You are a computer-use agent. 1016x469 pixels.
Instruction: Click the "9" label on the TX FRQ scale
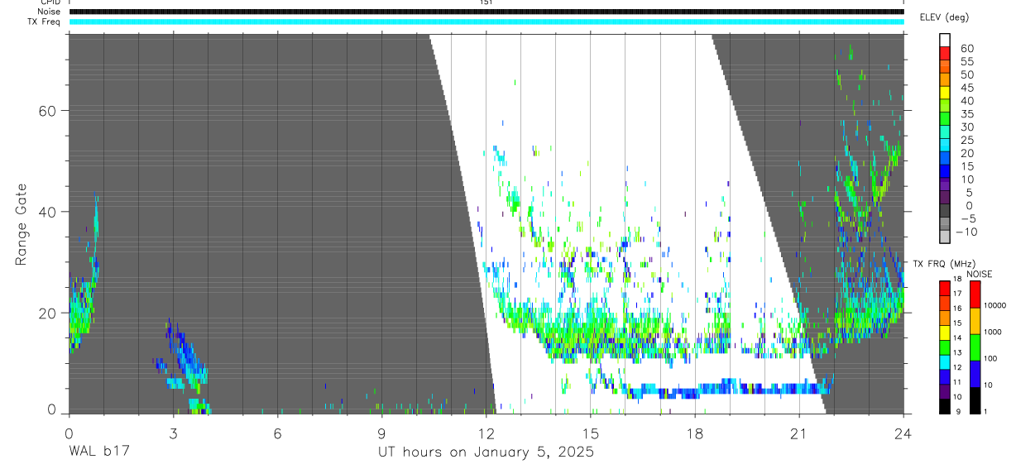[x=958, y=412]
